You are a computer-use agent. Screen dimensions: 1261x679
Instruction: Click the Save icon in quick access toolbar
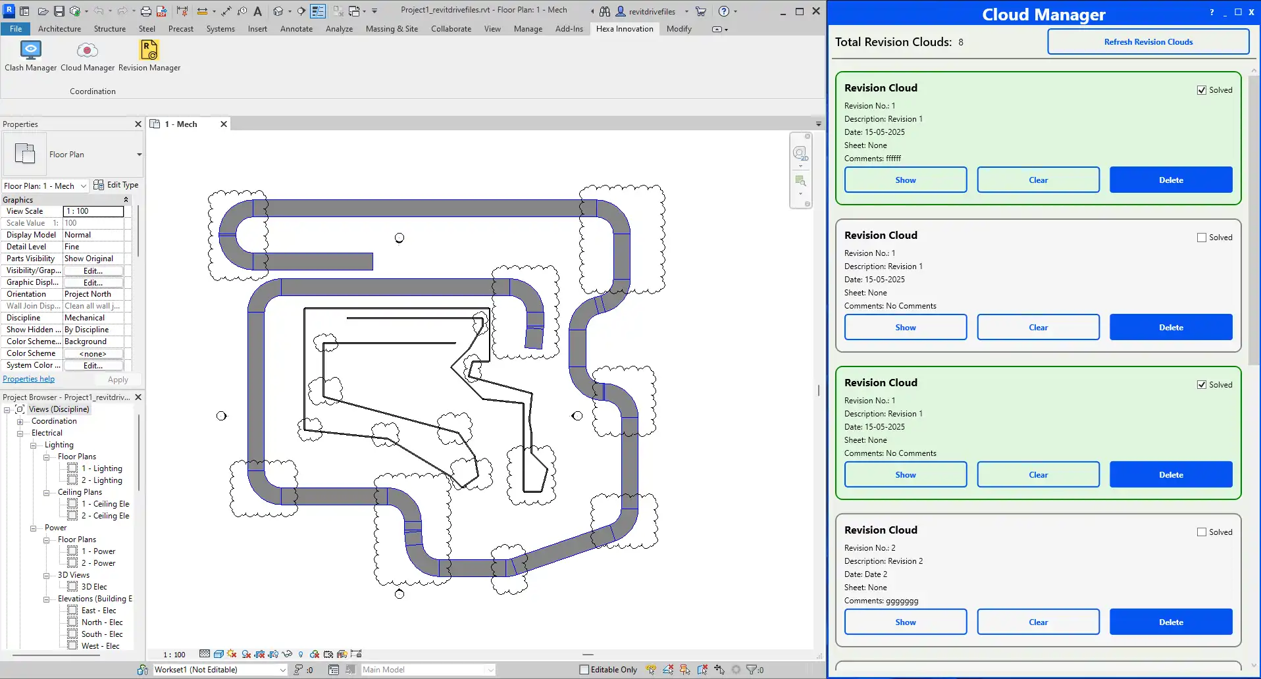[x=59, y=11]
